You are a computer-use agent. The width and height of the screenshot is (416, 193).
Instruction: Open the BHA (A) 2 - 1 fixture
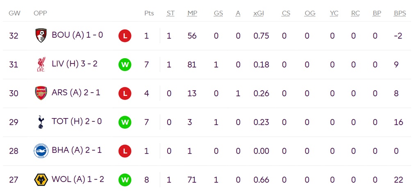77,150
